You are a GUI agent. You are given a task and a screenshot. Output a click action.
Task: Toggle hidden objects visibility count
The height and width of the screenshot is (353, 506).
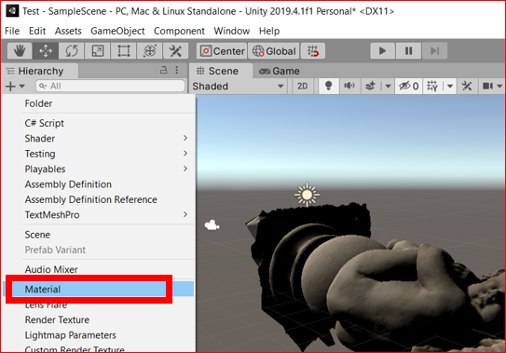[x=408, y=86]
